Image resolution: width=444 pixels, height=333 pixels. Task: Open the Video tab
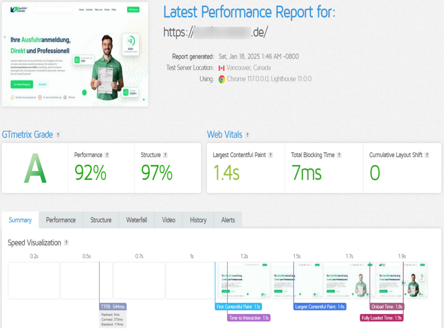[168, 220]
